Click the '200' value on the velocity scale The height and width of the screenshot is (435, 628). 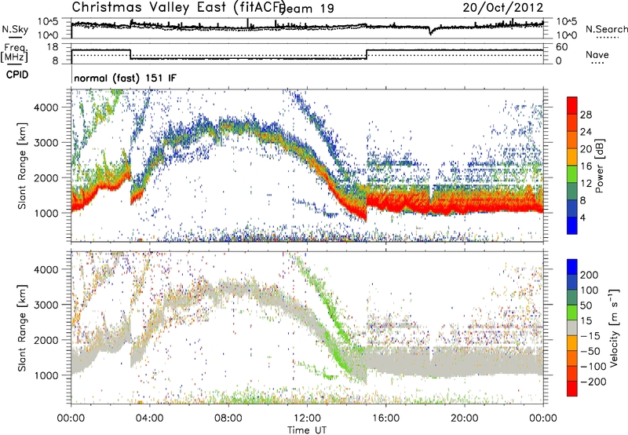pos(590,275)
